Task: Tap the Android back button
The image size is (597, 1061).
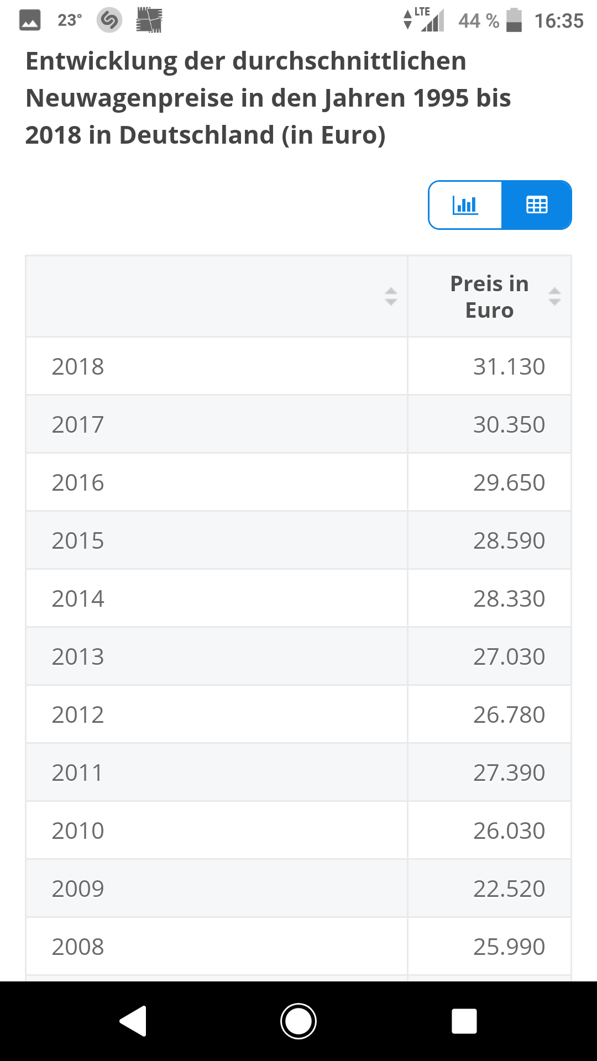Action: (x=133, y=1021)
